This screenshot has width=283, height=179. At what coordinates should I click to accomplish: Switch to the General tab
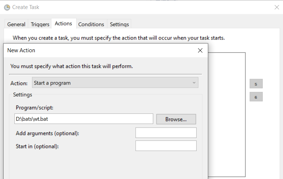16,24
